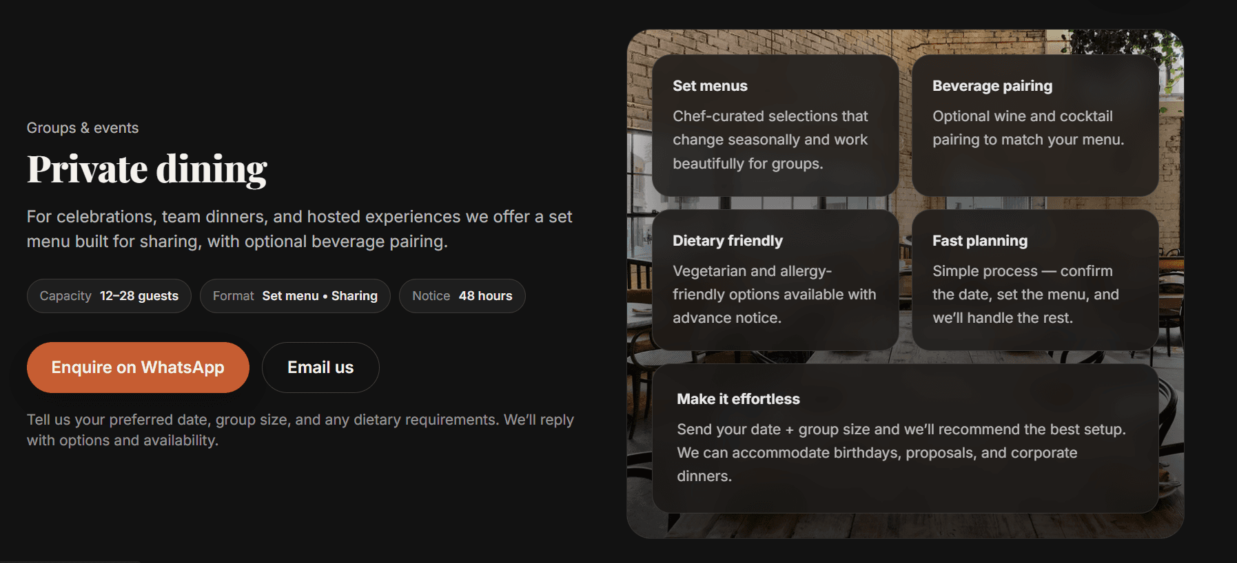Viewport: 1237px width, 563px height.
Task: Click the Set menus card title
Action: click(x=710, y=86)
